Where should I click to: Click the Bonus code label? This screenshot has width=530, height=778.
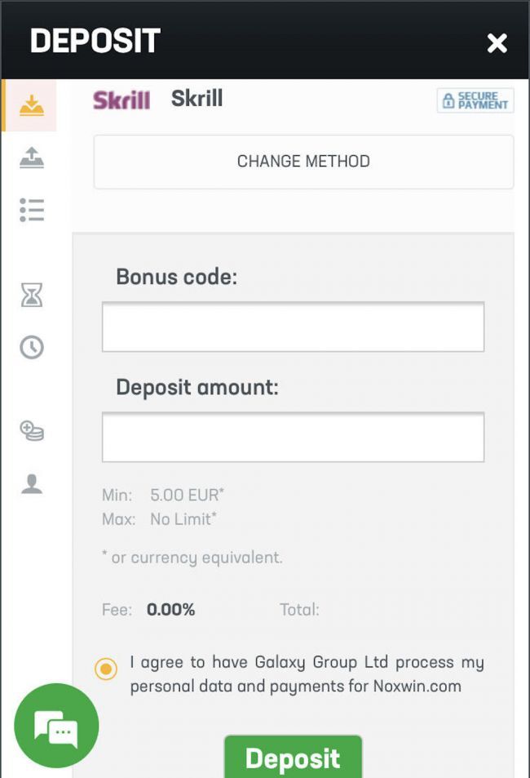tap(176, 277)
